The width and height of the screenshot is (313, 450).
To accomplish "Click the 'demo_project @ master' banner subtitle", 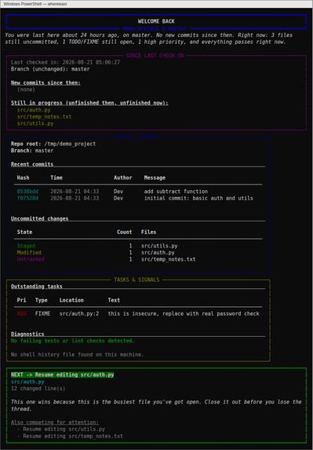I will click(155, 28).
